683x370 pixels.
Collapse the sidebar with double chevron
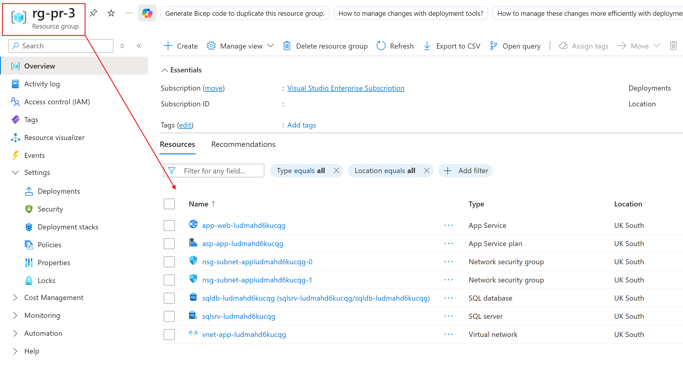(x=139, y=46)
